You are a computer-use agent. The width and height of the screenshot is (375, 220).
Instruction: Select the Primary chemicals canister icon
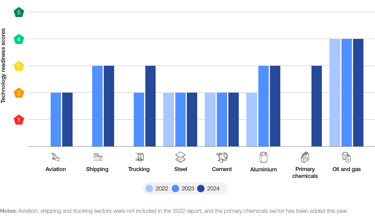[x=305, y=157]
